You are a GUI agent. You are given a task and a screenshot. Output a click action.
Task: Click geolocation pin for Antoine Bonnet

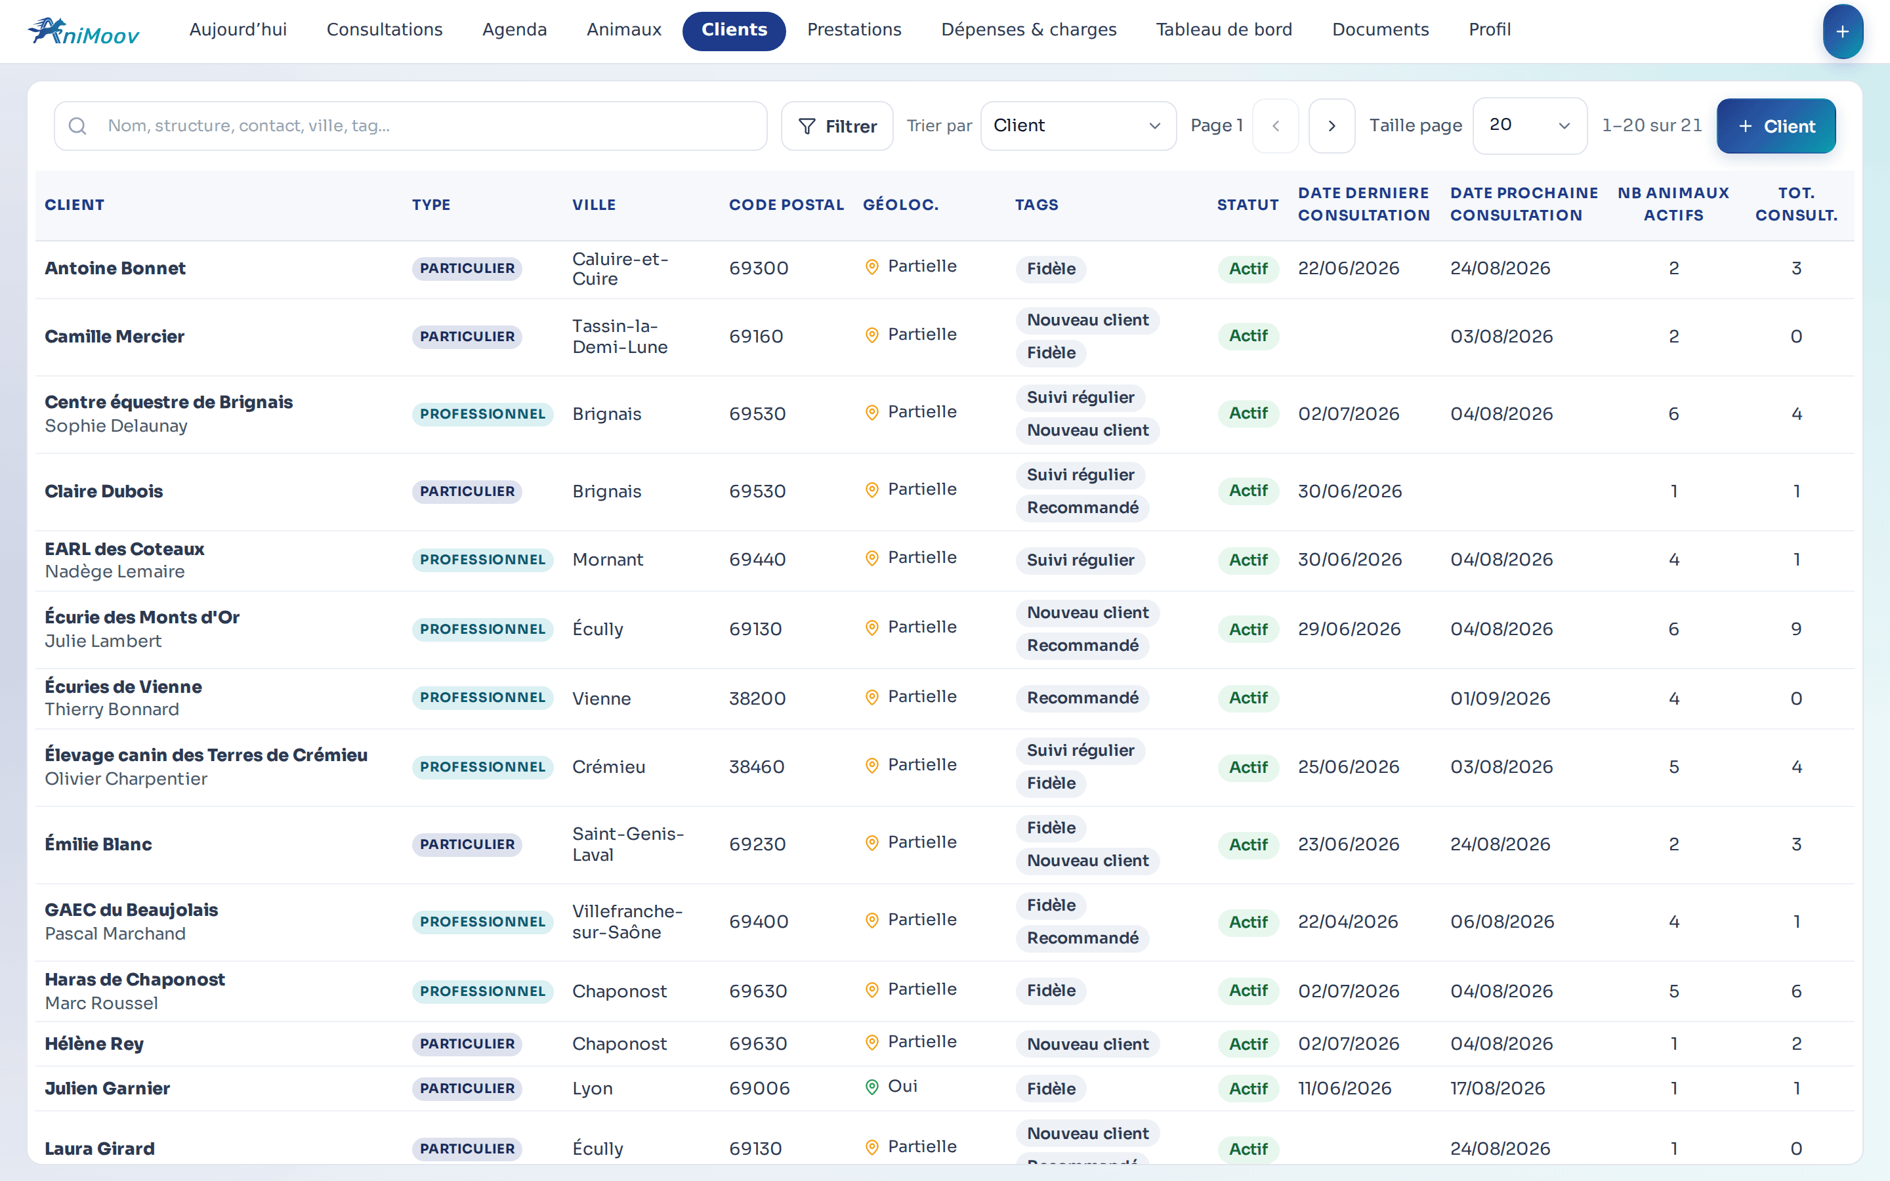pyautogui.click(x=872, y=266)
